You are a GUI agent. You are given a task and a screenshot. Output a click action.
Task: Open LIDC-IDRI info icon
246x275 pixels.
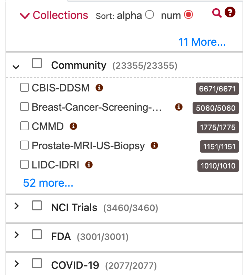point(89,165)
